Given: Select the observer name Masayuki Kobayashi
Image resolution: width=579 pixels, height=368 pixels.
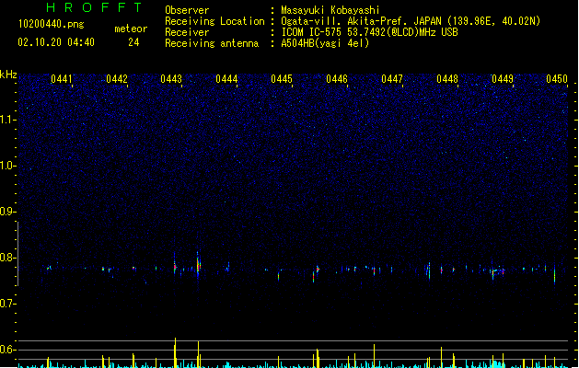Looking at the screenshot, I should 330,10.
